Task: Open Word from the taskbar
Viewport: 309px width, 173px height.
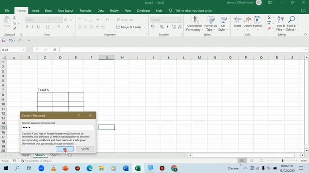Action: [126, 168]
